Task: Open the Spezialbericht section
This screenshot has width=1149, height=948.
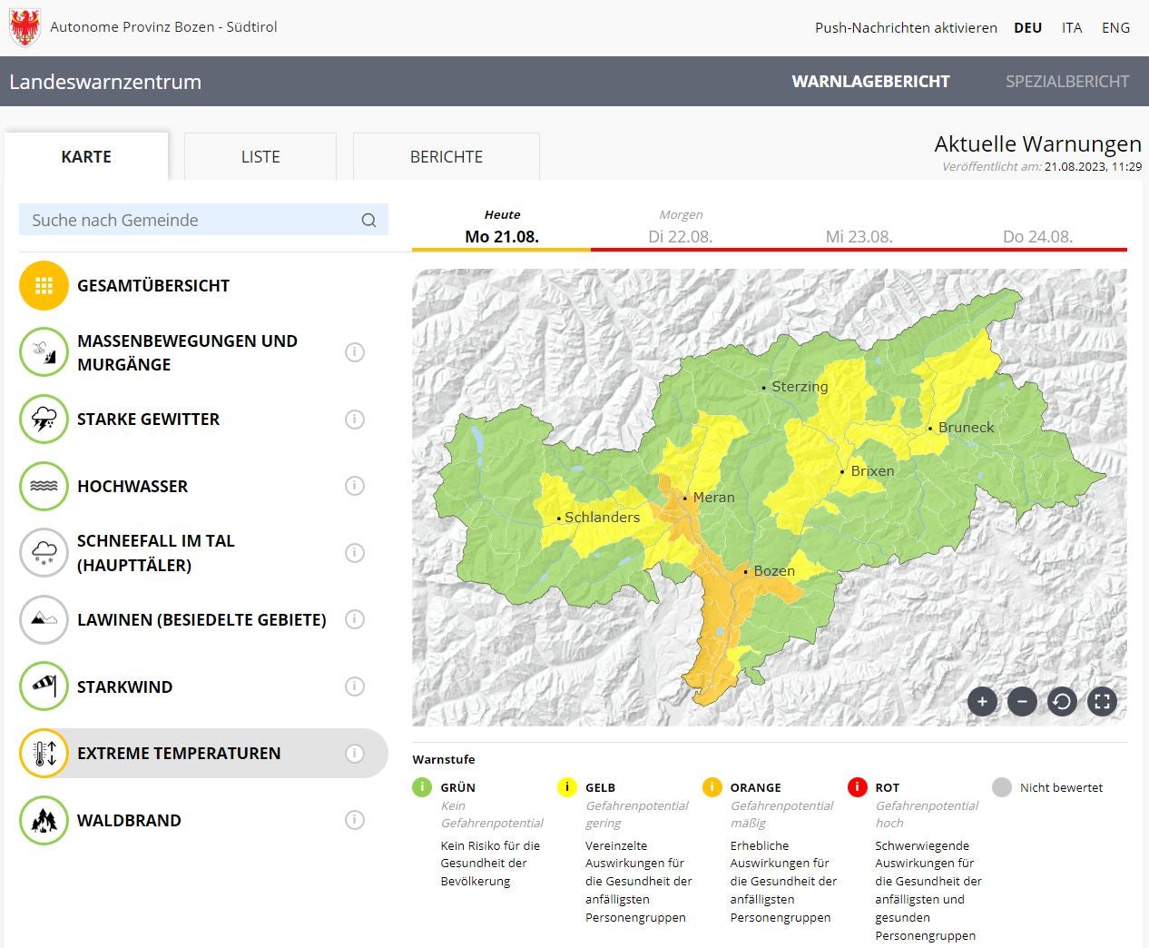Action: coord(1067,82)
